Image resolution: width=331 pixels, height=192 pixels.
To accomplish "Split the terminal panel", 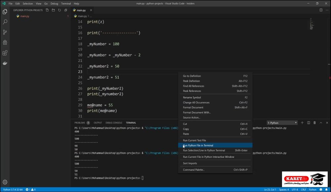I will tap(308, 123).
